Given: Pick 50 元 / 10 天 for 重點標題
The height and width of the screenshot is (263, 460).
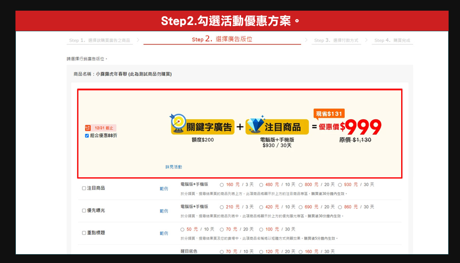Looking at the screenshot, I should point(183,230).
